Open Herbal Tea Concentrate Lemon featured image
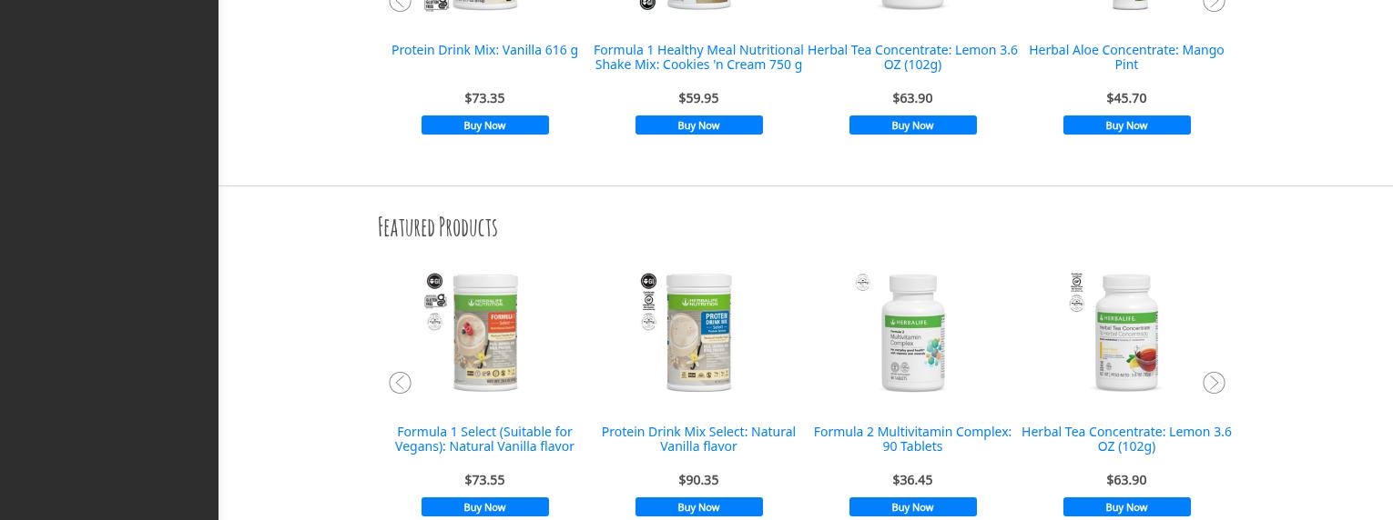 [1126, 333]
